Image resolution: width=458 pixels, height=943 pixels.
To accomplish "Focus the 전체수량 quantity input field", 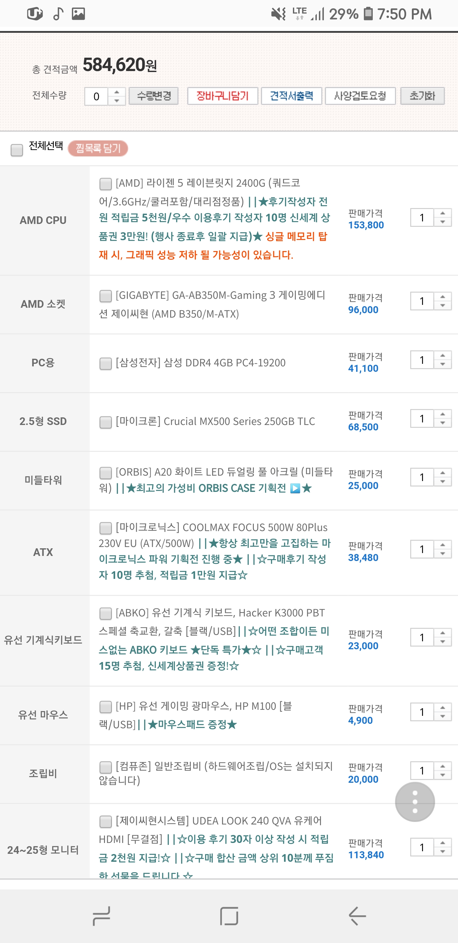I will (x=96, y=96).
